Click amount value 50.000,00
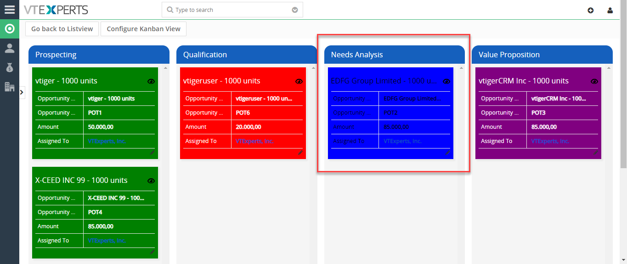Image resolution: width=627 pixels, height=264 pixels. point(101,127)
